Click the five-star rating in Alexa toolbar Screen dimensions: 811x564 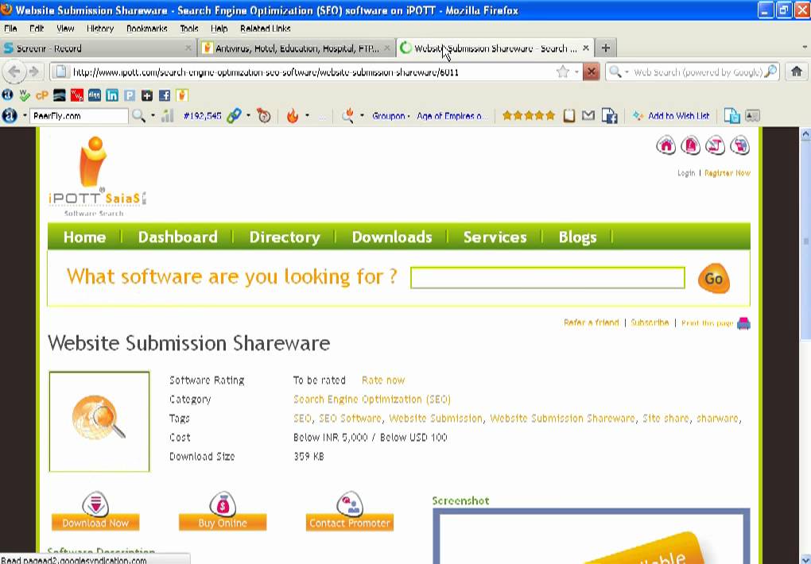pos(529,116)
